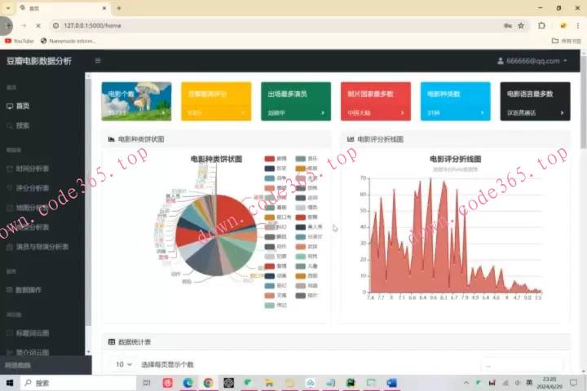This screenshot has width=587, height=391.
Task: Open Windows Start menu
Action: point(10,383)
